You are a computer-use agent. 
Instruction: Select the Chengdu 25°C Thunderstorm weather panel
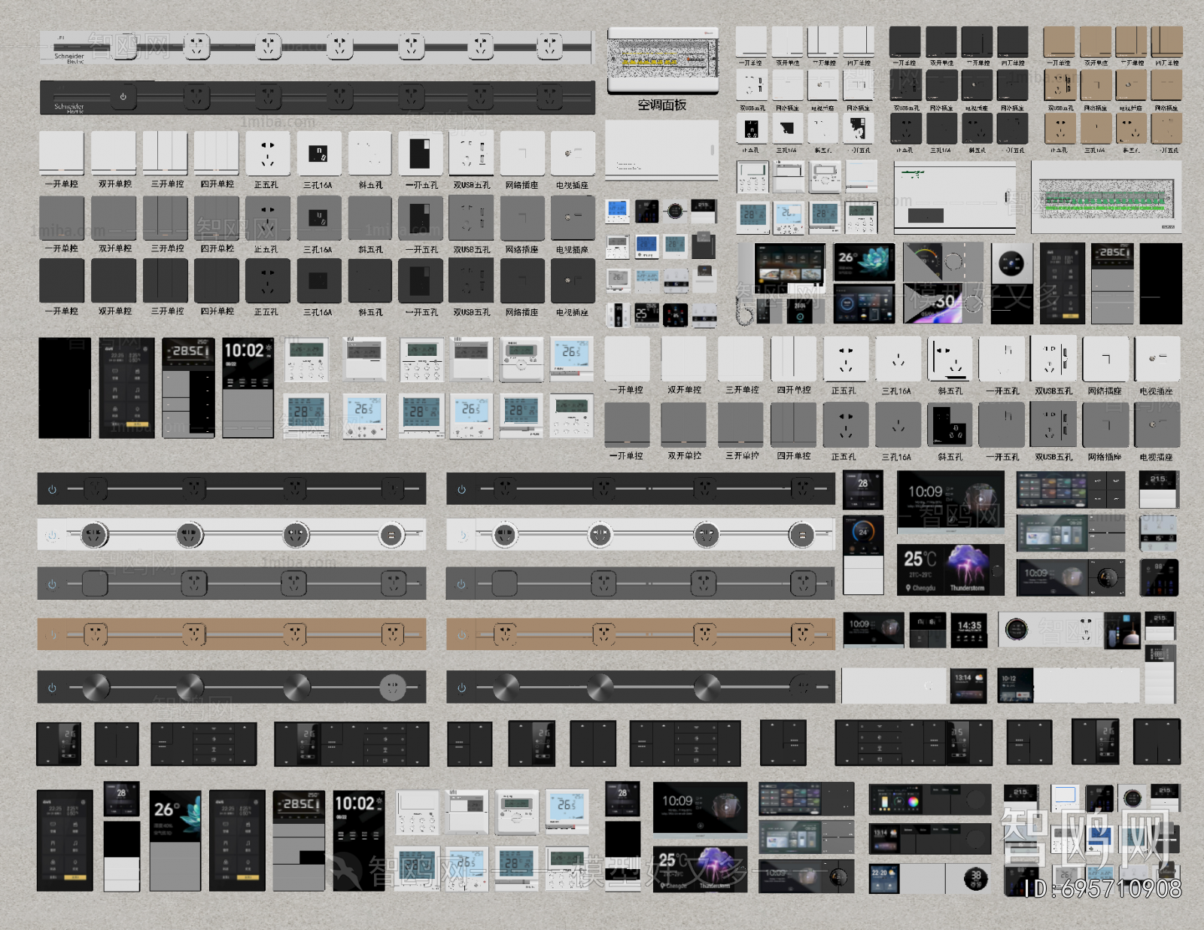tap(950, 570)
